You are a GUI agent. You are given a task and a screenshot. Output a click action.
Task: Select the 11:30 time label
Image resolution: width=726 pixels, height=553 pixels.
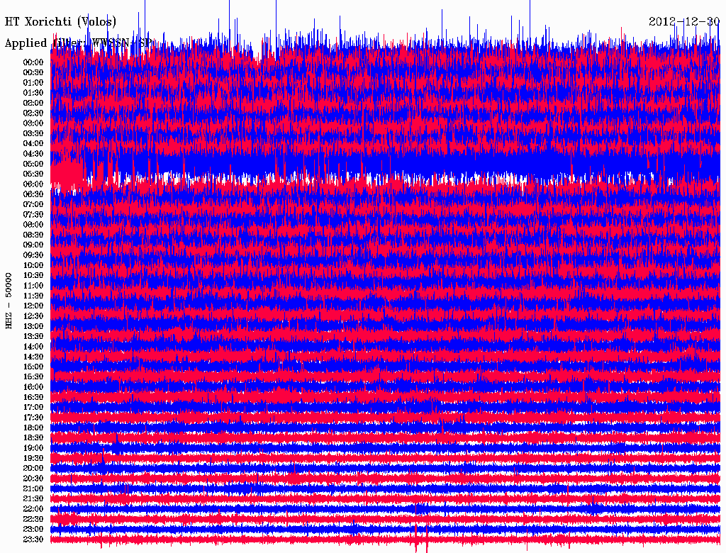click(x=33, y=296)
